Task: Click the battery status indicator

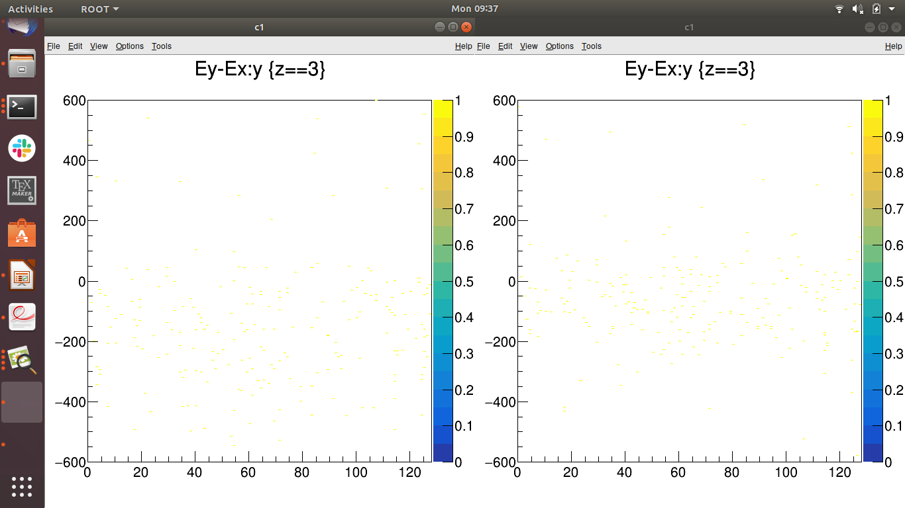Action: (877, 9)
